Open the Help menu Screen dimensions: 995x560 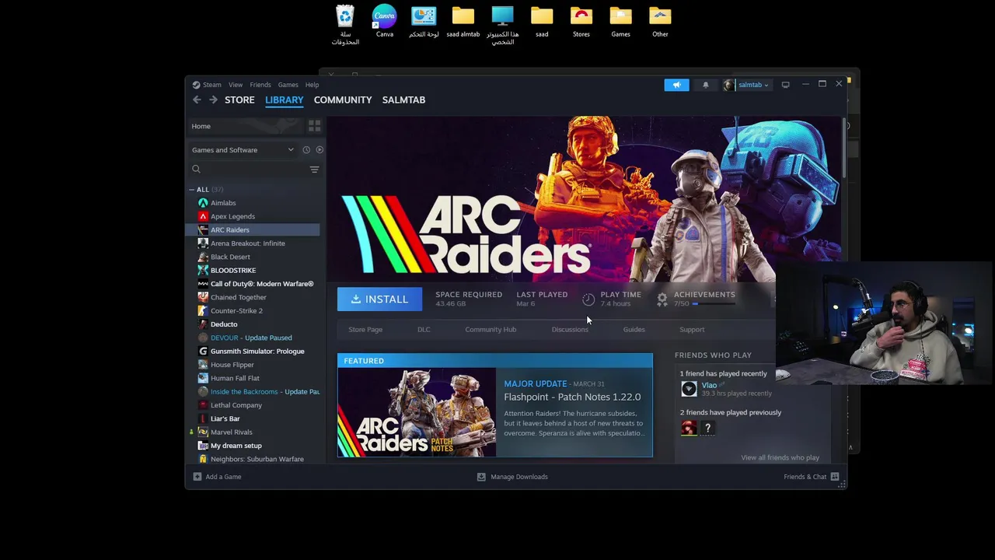pos(312,85)
